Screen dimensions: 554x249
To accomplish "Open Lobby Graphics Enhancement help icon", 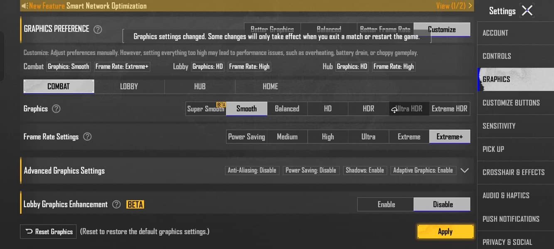I will click(x=117, y=204).
